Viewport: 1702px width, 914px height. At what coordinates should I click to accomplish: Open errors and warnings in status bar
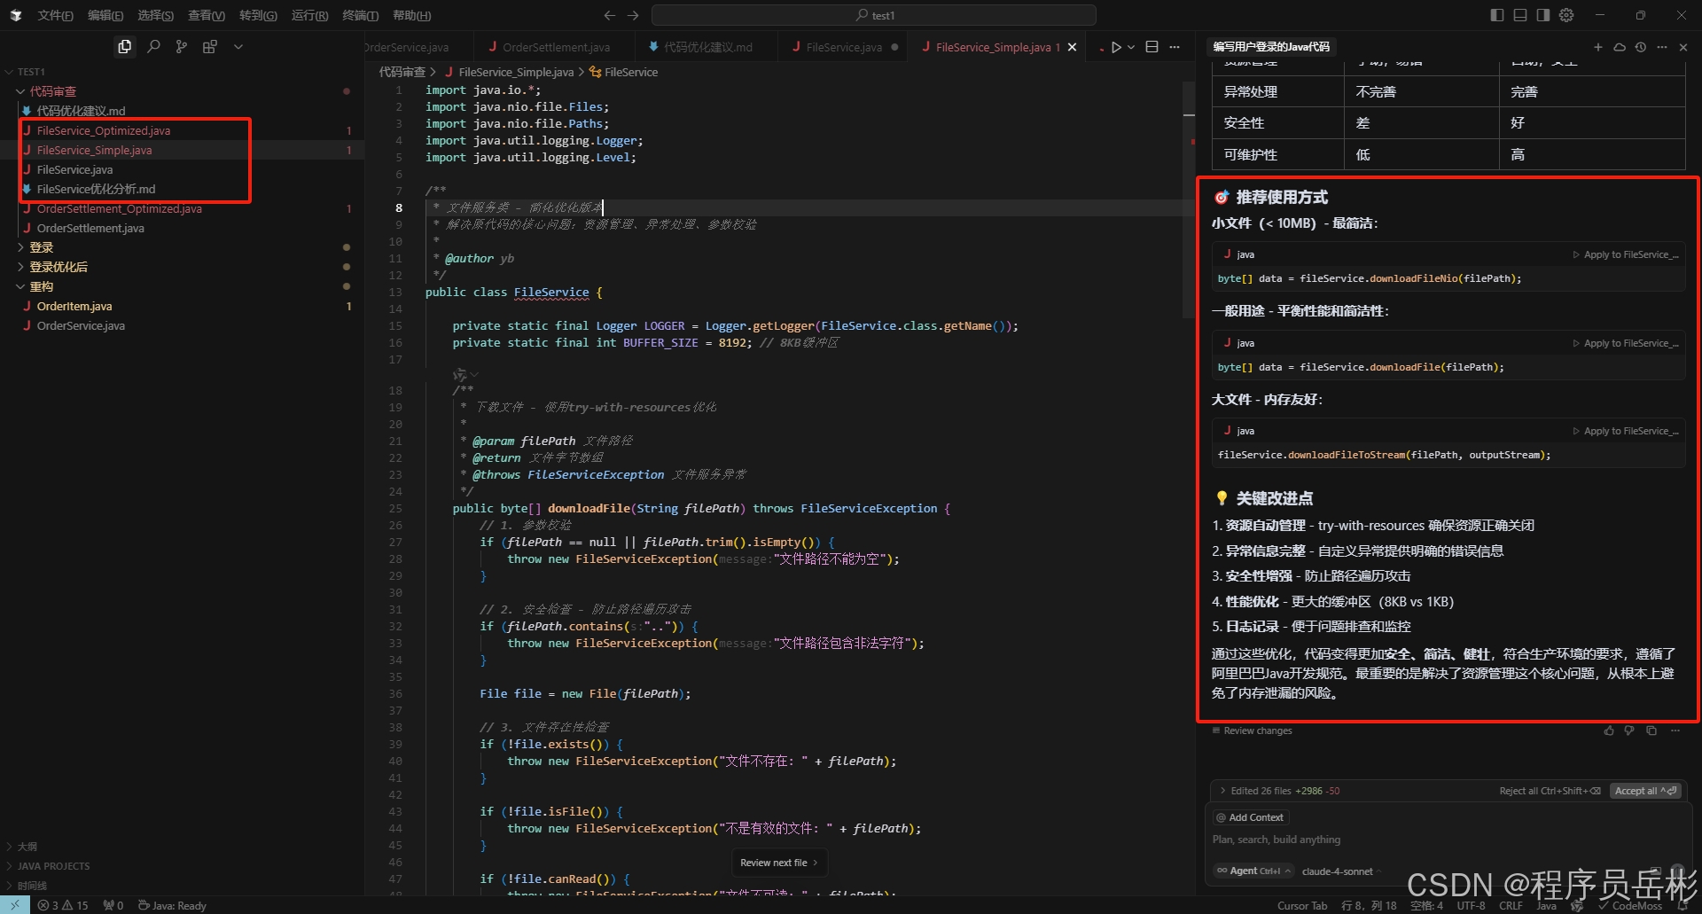click(x=63, y=905)
